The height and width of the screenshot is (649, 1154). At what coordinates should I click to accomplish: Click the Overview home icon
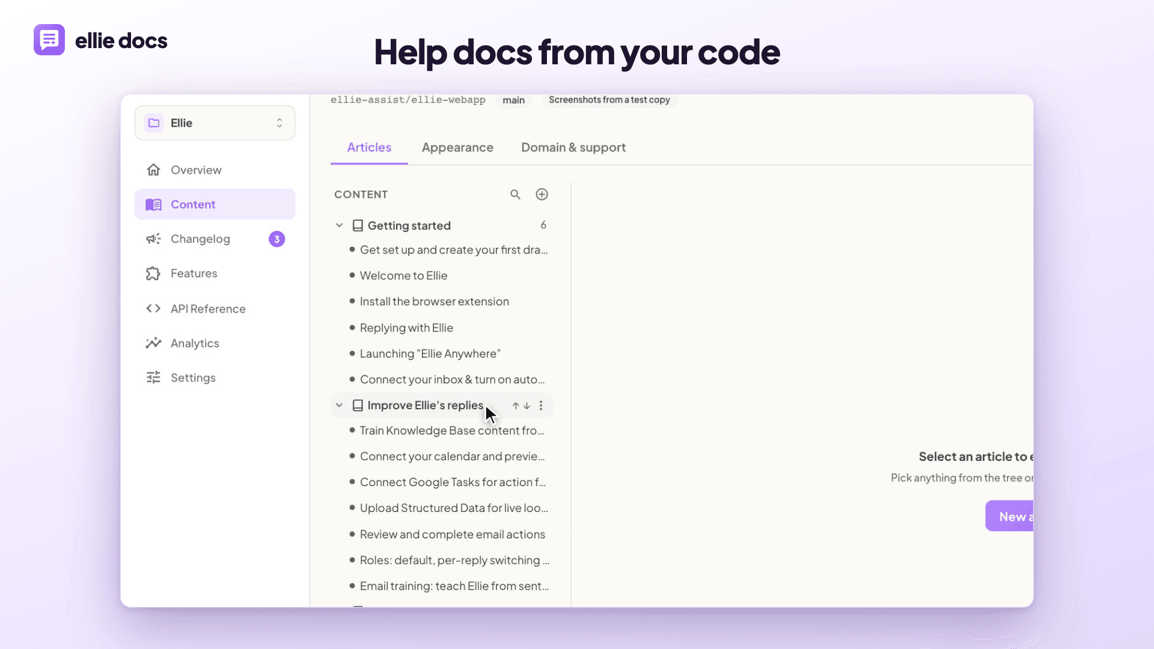(153, 170)
